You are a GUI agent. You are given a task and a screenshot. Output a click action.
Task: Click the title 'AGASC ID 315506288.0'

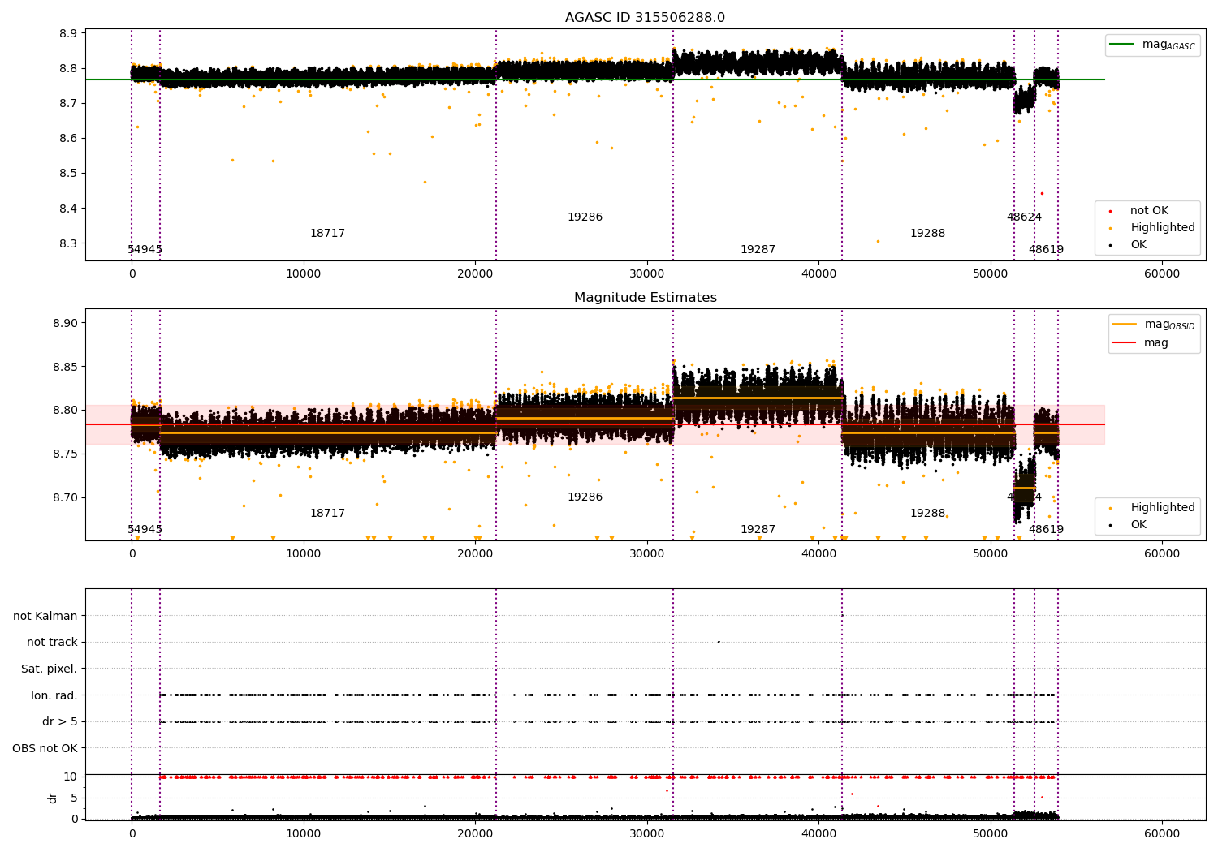click(x=646, y=18)
